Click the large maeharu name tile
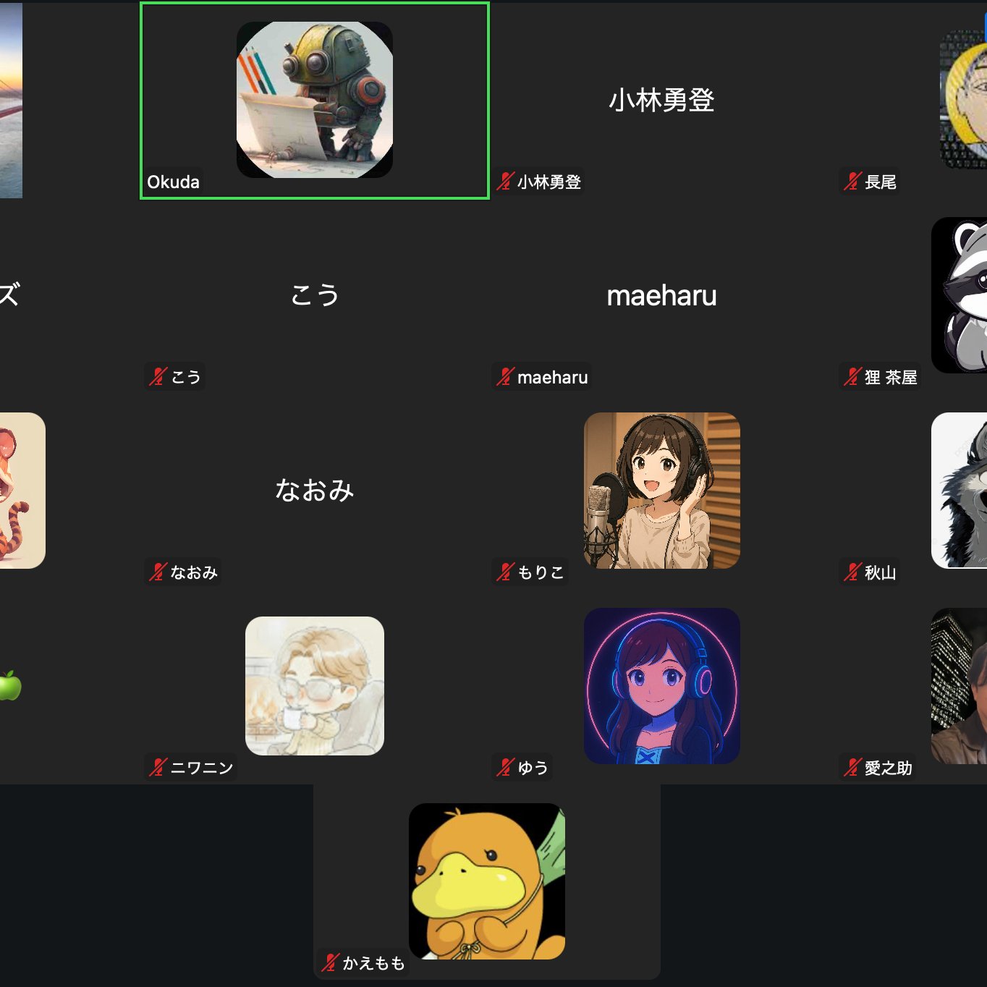987x987 pixels. (661, 295)
